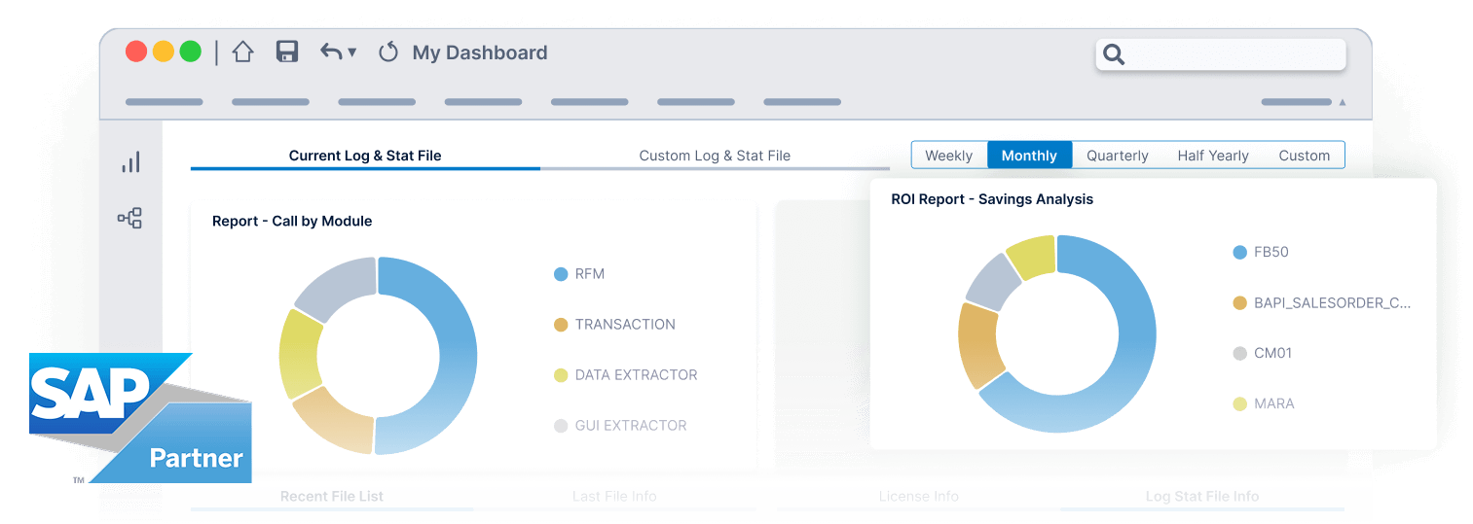Image resolution: width=1473 pixels, height=524 pixels.
Task: Collapse the menu bar using the small triangle
Action: pos(1343,102)
